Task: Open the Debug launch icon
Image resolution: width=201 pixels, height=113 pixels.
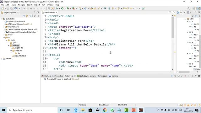Action: 57,8
